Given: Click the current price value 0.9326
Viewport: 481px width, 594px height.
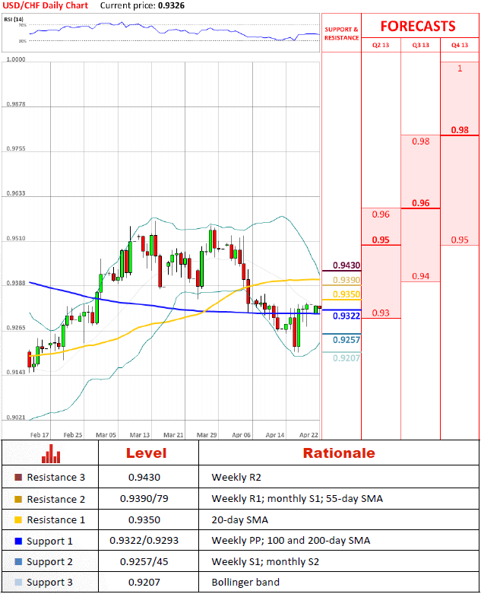Looking at the screenshot, I should pyautogui.click(x=171, y=5).
